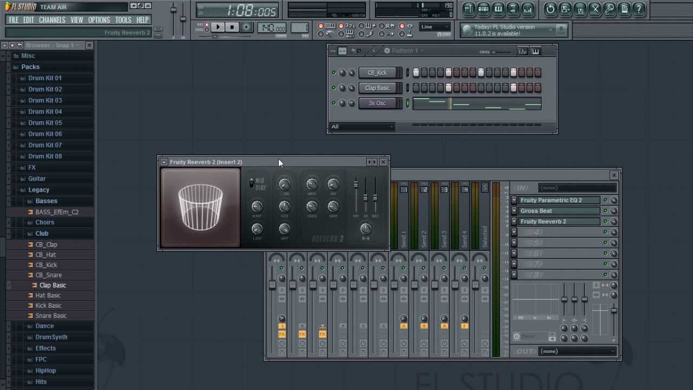This screenshot has width=693, height=390.
Task: Switch to Pattern mode
Action: [207, 24]
